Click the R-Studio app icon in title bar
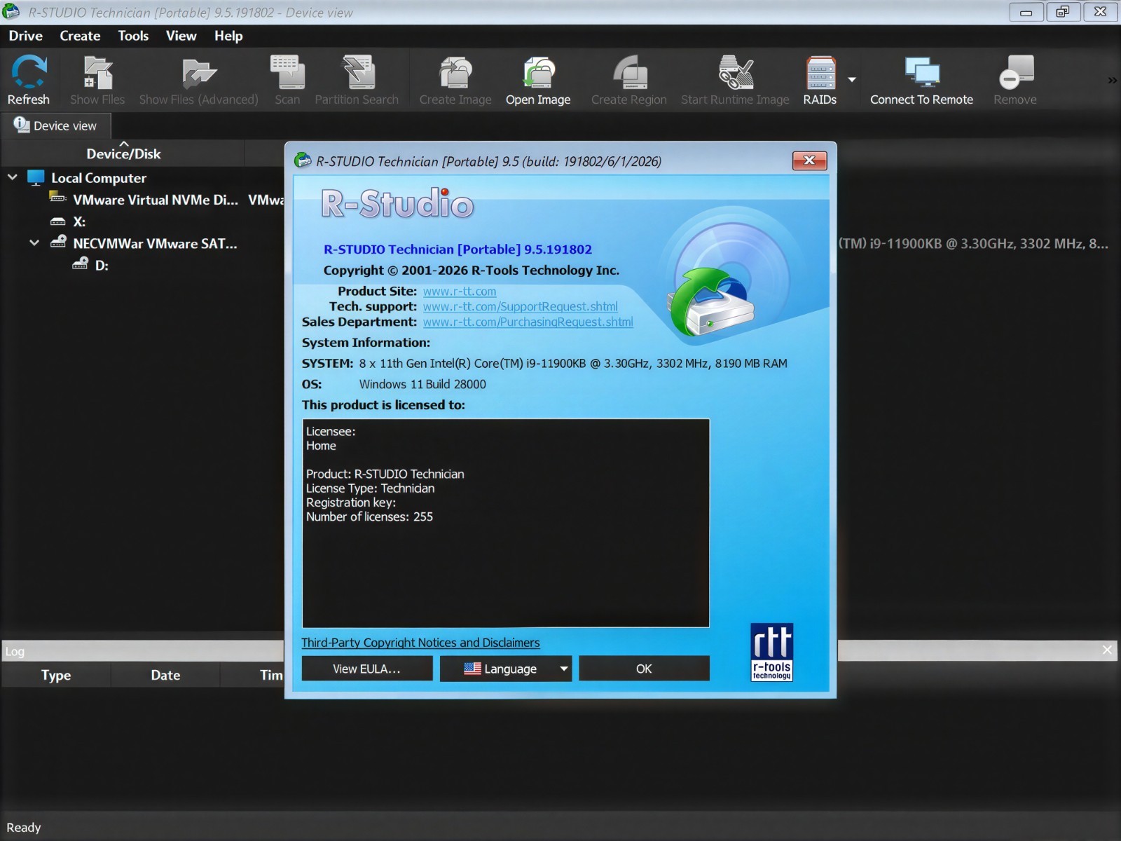The width and height of the screenshot is (1121, 841). coord(11,12)
